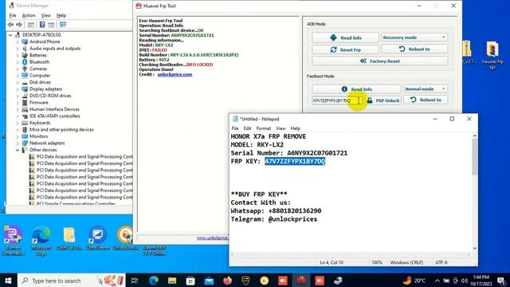Expand the Batteries category
Screen dimensions: 510x287
pos(18,55)
